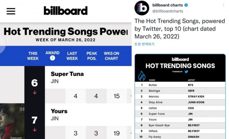Click the @billboardcharts handle
The image size is (229, 139).
pos(168,11)
